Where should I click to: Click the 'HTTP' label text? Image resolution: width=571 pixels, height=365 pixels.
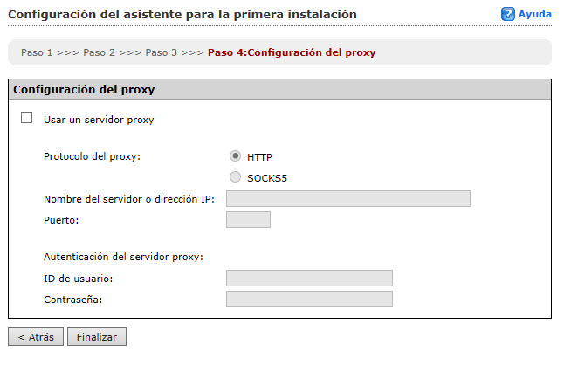(x=259, y=157)
